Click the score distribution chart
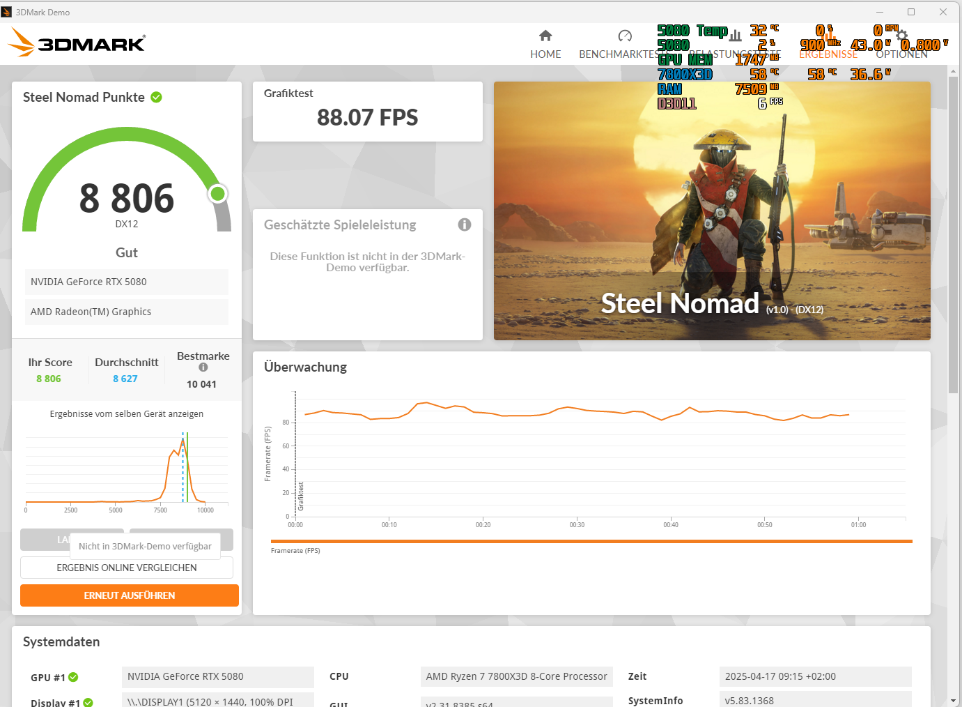The image size is (962, 707). (x=127, y=469)
